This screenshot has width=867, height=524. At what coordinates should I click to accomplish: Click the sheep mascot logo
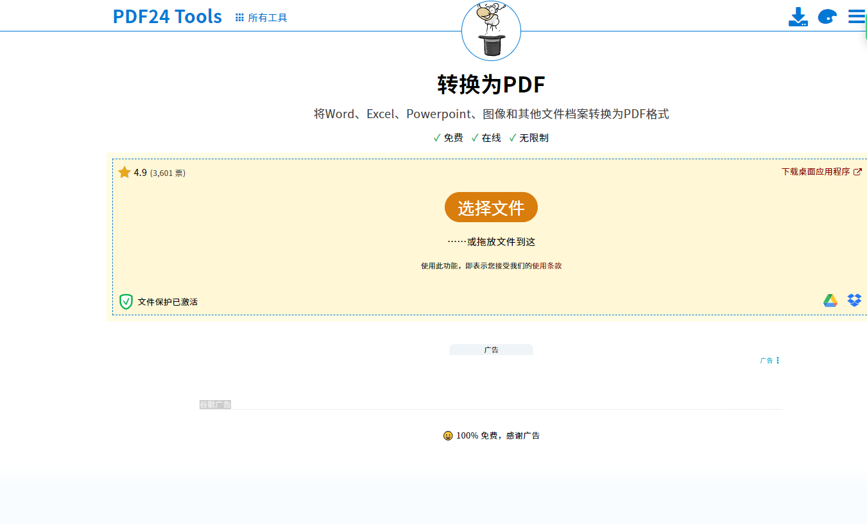point(491,30)
